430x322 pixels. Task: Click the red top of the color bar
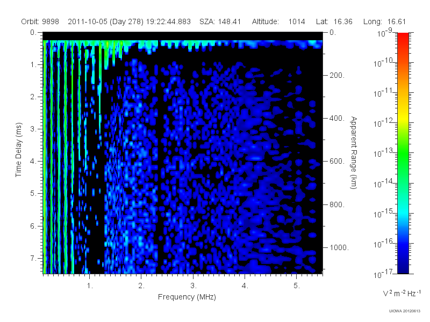[403, 38]
